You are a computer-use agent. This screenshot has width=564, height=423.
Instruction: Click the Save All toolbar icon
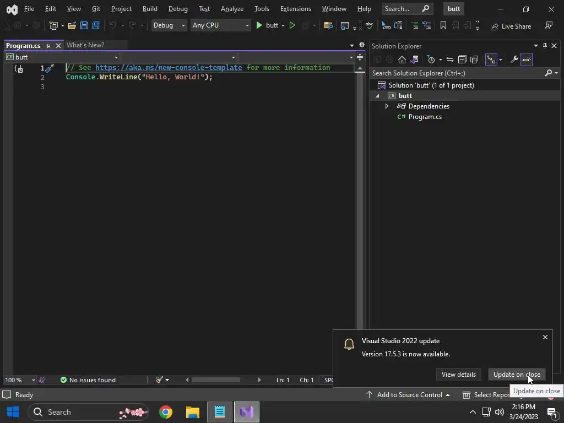tap(96, 25)
